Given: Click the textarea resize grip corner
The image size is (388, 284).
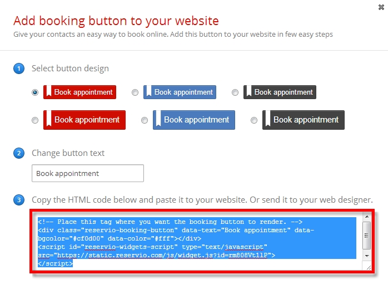Looking at the screenshot, I should pyautogui.click(x=369, y=267).
